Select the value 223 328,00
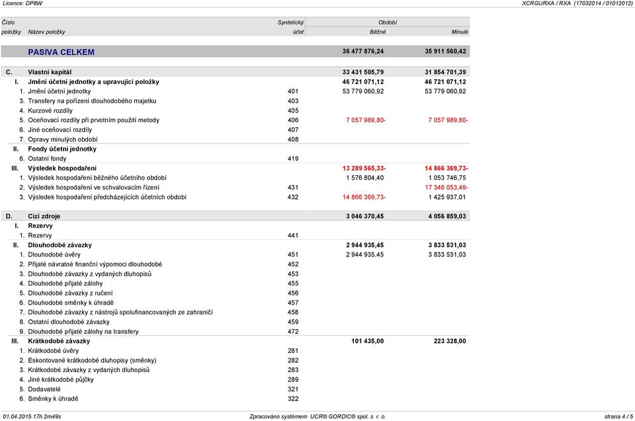Screen dimensions: 635x421 point(450,341)
